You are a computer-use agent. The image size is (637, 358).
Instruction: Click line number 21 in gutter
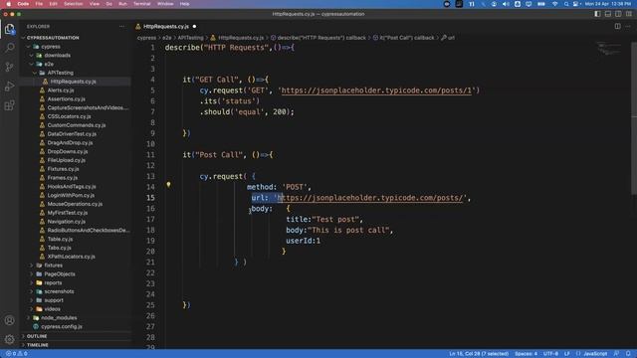(x=150, y=263)
